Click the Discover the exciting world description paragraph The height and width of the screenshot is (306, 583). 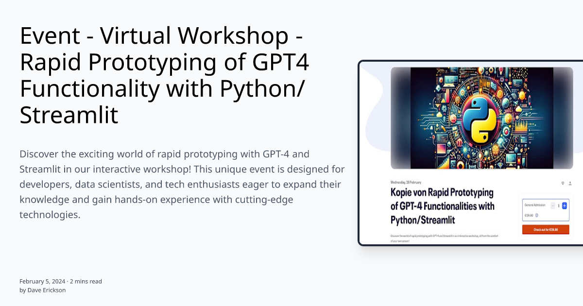pos(182,185)
